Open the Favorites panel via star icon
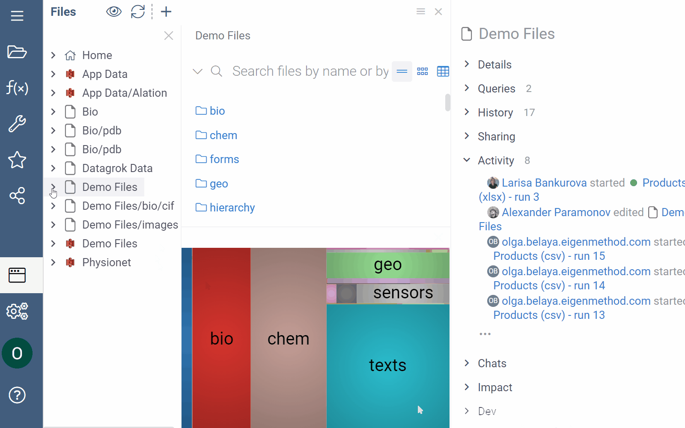The height and width of the screenshot is (428, 685). pos(17,160)
